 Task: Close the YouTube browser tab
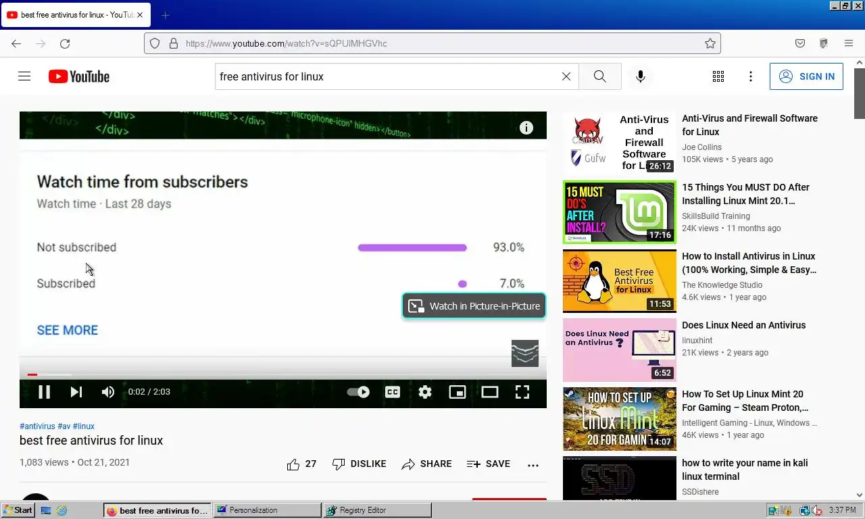(x=141, y=15)
